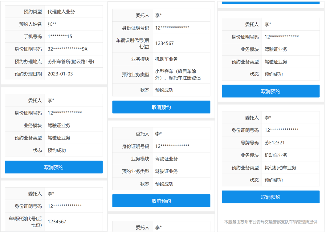The width and height of the screenshot is (326, 234).
Task: Click 取消预约 in the left panel
Action: 54,167
